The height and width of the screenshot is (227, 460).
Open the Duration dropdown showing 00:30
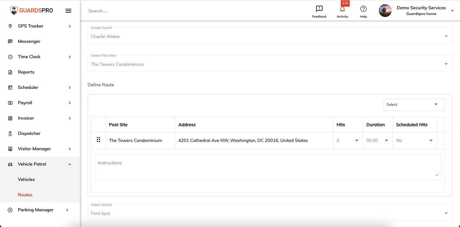click(378, 140)
